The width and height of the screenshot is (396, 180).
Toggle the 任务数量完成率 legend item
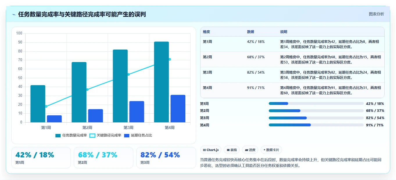coord(71,135)
